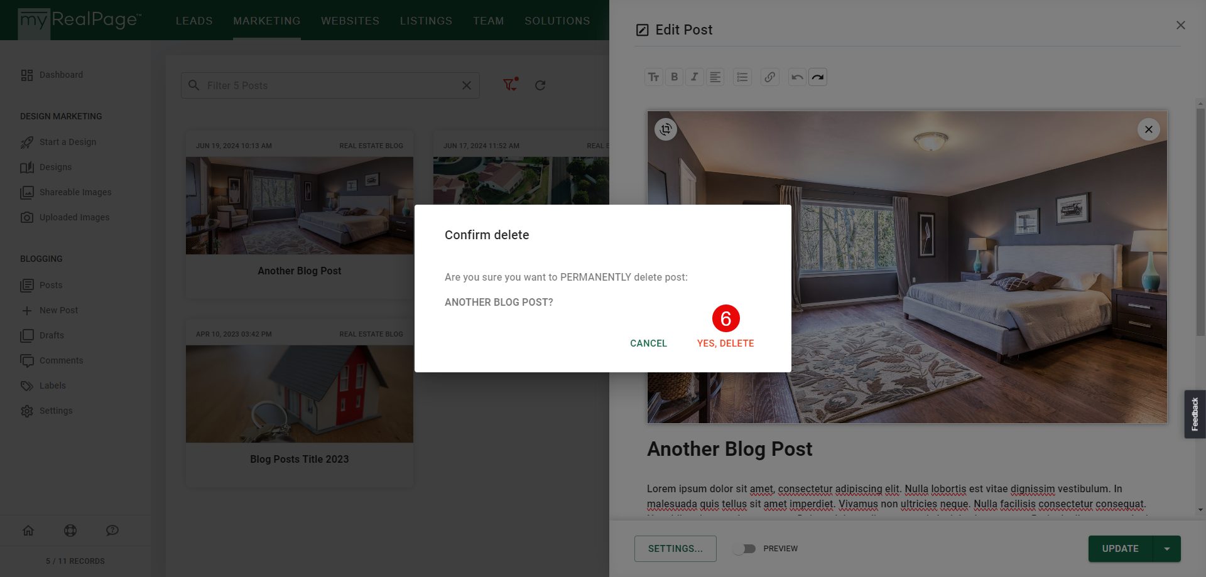This screenshot has width=1206, height=577.
Task: Cancel the delete confirmation dialog
Action: tap(648, 343)
